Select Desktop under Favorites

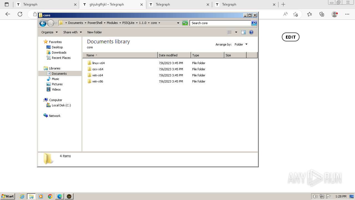[57, 47]
